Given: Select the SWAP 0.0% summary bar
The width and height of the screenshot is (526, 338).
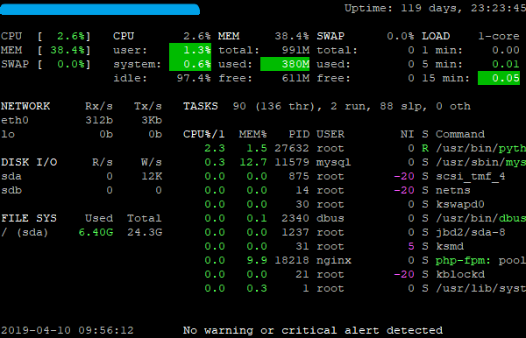Looking at the screenshot, I should 46,64.
